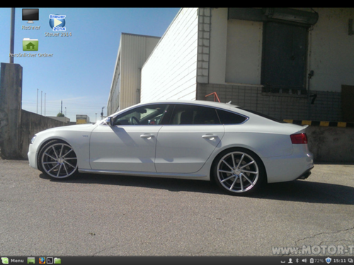Open the volume speaker applet
The height and width of the screenshot is (265, 354).
tap(304, 261)
